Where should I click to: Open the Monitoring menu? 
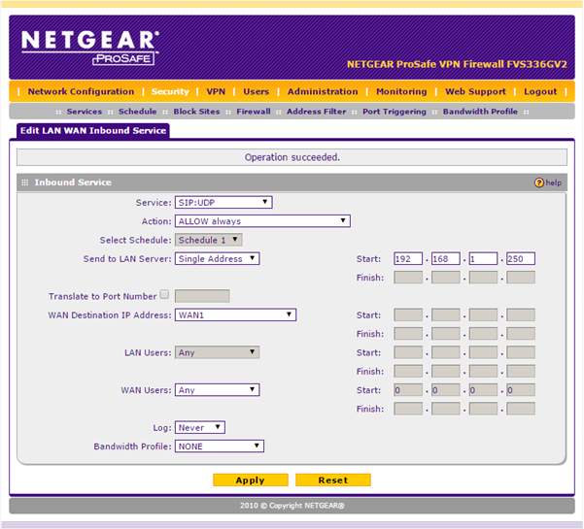401,91
